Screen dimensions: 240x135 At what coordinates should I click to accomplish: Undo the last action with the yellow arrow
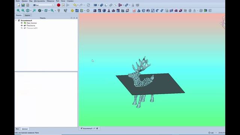75,5
